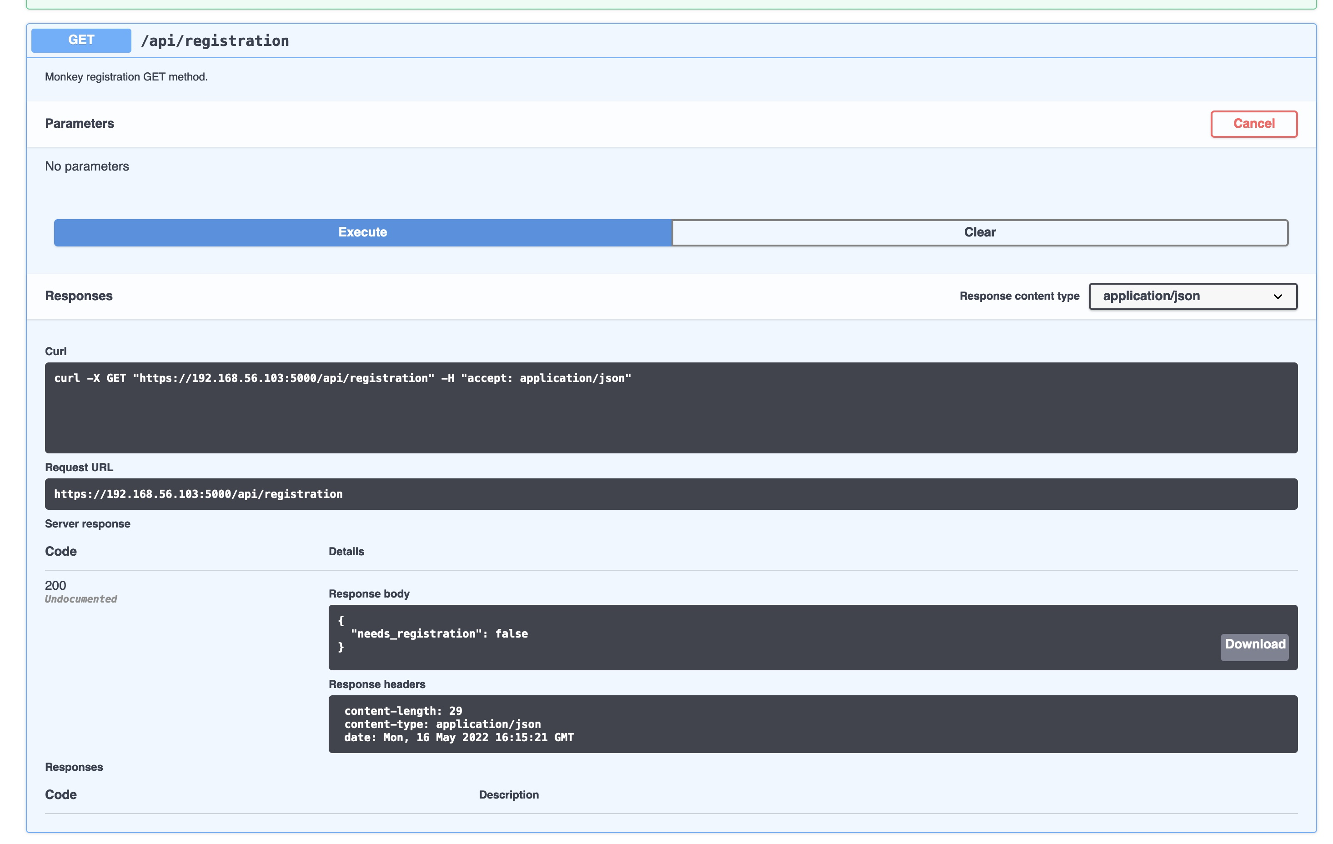This screenshot has width=1333, height=844.
Task: Click the GET method badge
Action: 81,40
